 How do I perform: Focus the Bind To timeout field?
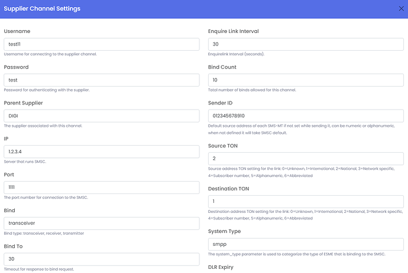[x=102, y=259]
